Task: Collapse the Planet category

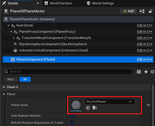Action: [x=4, y=94]
